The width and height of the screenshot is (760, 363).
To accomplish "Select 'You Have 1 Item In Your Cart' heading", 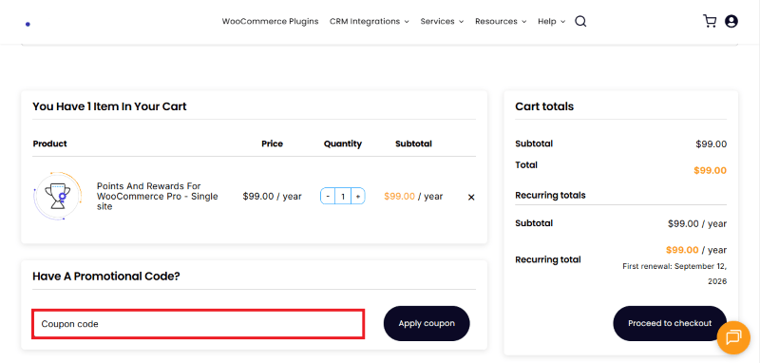I will [109, 106].
